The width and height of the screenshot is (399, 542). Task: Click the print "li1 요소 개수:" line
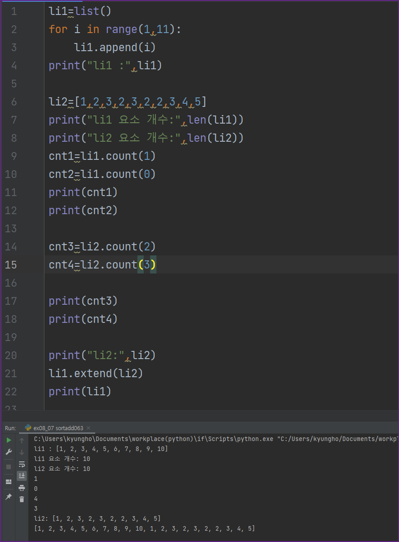tap(146, 120)
